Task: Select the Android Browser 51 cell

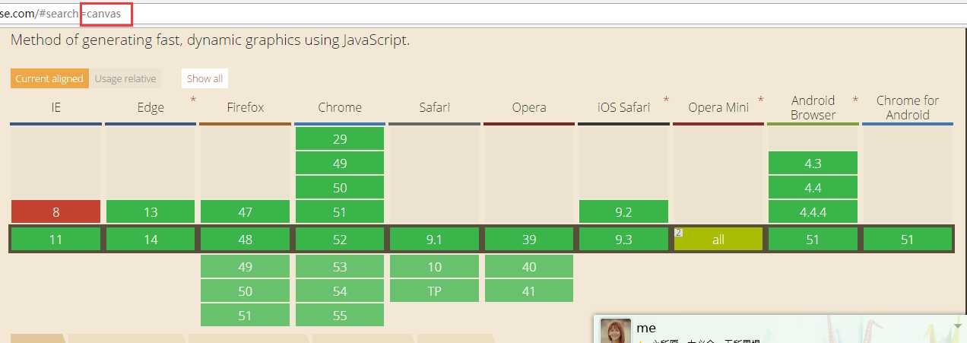Action: pos(813,239)
